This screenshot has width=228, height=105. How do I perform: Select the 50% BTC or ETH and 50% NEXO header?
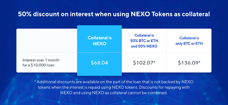[144, 41]
